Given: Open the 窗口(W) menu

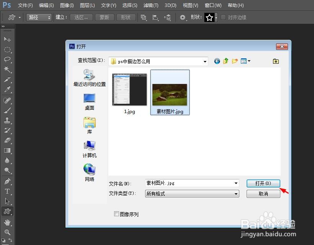Looking at the screenshot, I should click(x=213, y=5).
